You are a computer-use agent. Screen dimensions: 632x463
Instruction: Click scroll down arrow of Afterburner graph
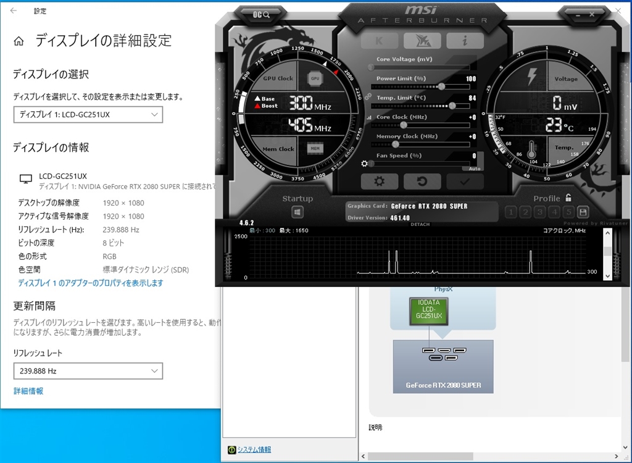[x=607, y=276]
